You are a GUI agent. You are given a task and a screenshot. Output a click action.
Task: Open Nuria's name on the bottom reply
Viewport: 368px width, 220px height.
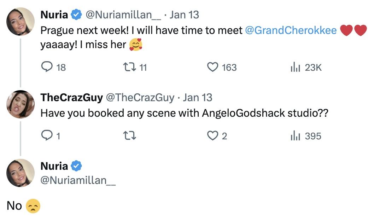54,166
